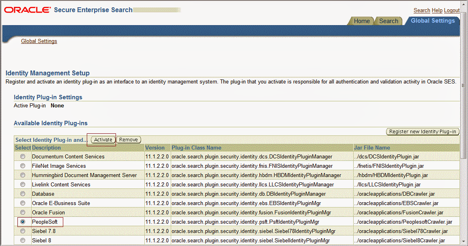
Task: Click the Logout link
Action: click(452, 11)
